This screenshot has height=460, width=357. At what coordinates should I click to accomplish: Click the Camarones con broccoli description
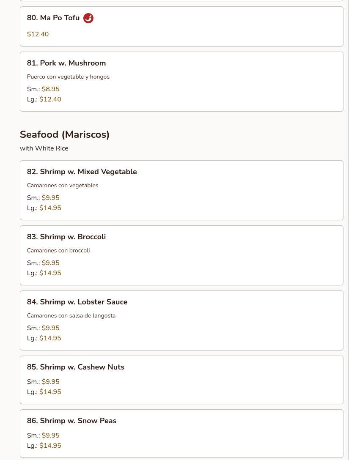click(58, 250)
